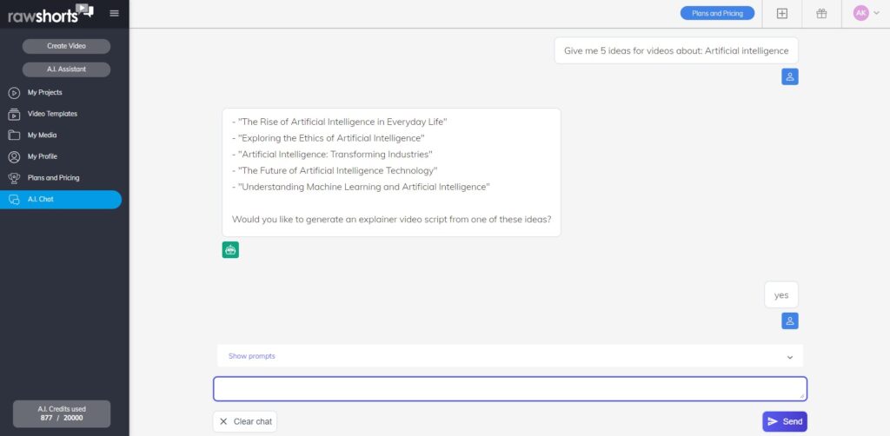Click into the chat message input field
890x436 pixels.
pos(509,389)
